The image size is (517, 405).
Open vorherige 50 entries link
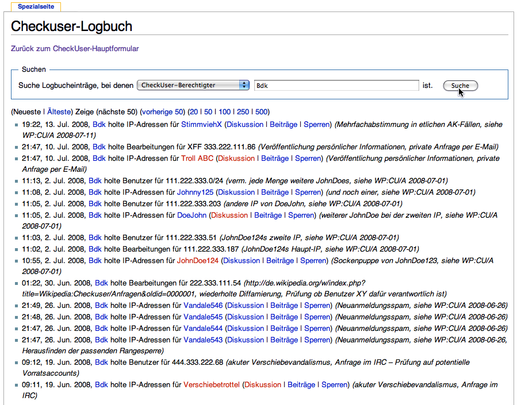(x=163, y=111)
